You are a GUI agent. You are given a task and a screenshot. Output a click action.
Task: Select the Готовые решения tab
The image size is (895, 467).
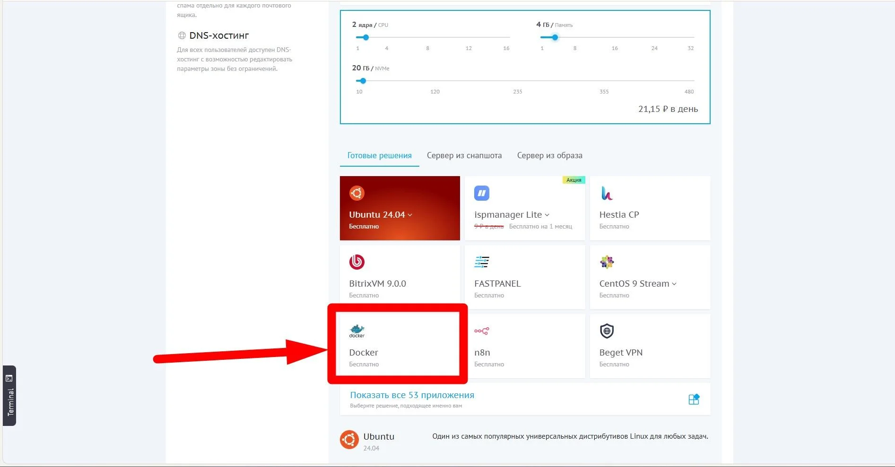coord(379,155)
